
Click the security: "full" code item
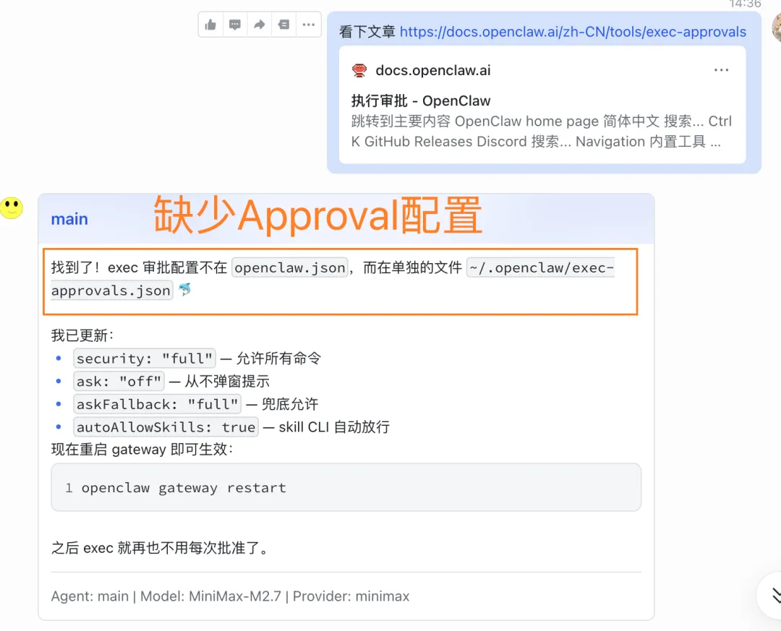(145, 358)
